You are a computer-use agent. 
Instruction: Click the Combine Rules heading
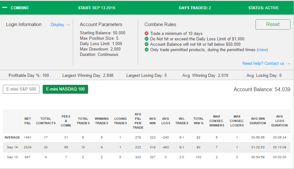coord(160,24)
